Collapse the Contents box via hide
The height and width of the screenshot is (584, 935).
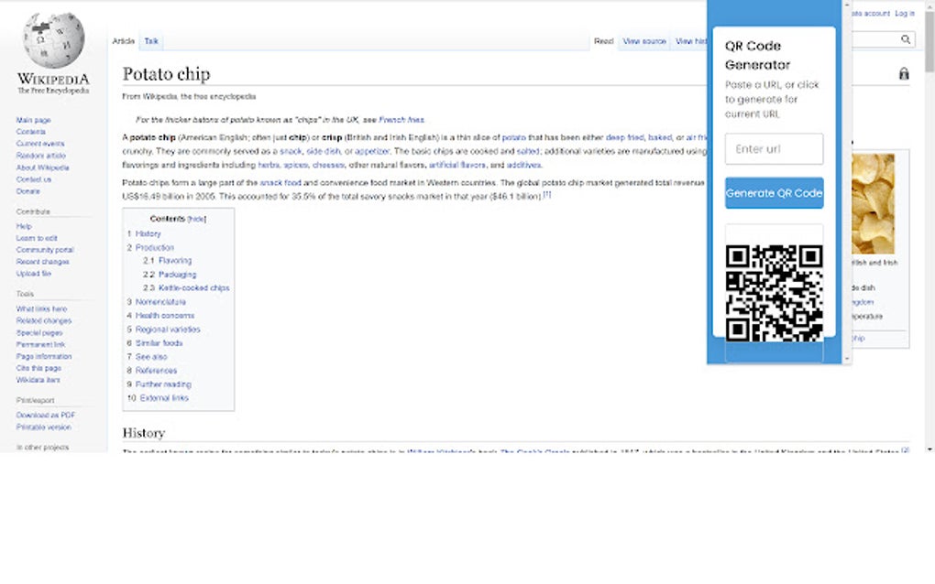(197, 220)
